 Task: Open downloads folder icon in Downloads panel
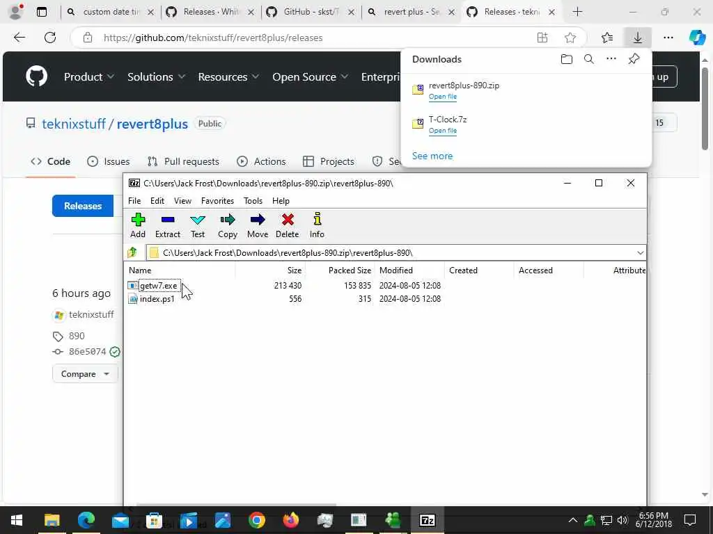(x=566, y=59)
